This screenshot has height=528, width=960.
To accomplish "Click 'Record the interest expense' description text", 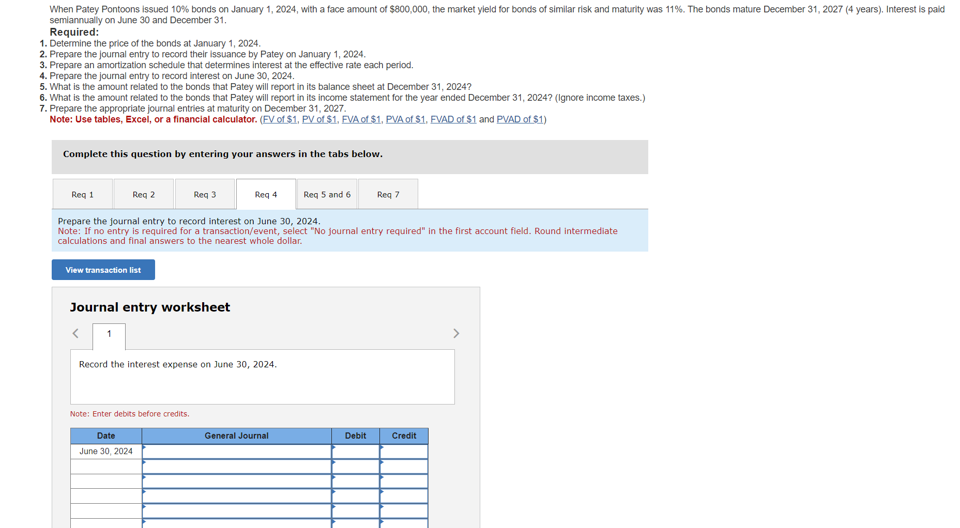I will click(x=178, y=364).
